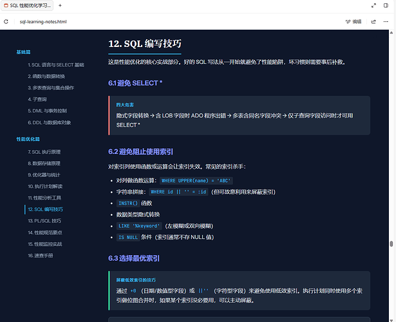Click the 编辑 edit button
Viewport: 396px width, 322px height.
354,22
